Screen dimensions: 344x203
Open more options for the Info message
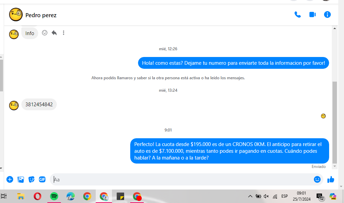click(x=64, y=33)
